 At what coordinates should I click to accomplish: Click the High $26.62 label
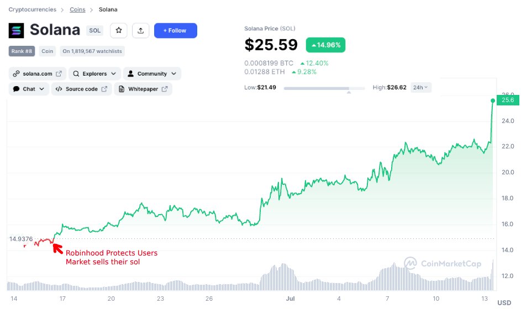pyautogui.click(x=390, y=88)
